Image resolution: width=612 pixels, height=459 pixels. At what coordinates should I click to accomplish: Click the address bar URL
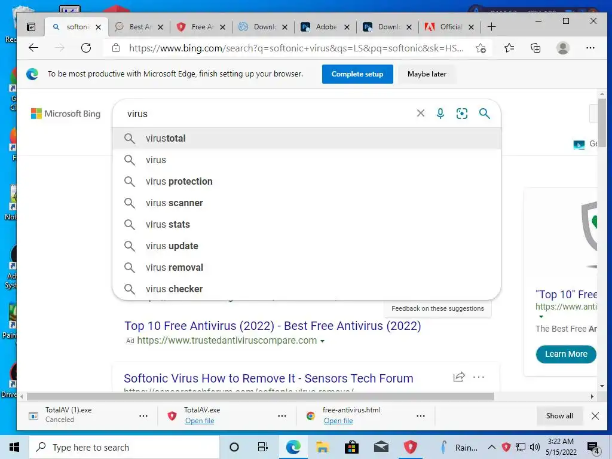coord(296,48)
